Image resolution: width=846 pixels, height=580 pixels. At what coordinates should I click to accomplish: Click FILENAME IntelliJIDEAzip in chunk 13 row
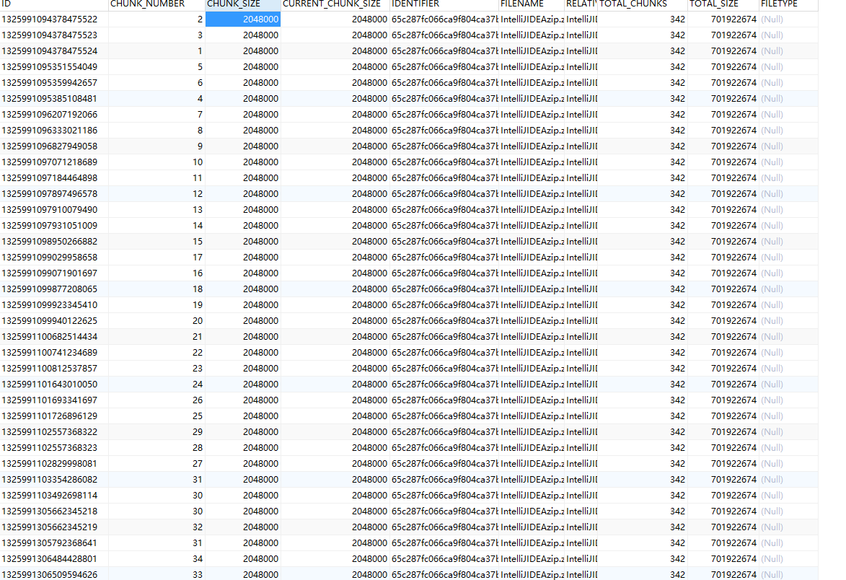tap(532, 210)
